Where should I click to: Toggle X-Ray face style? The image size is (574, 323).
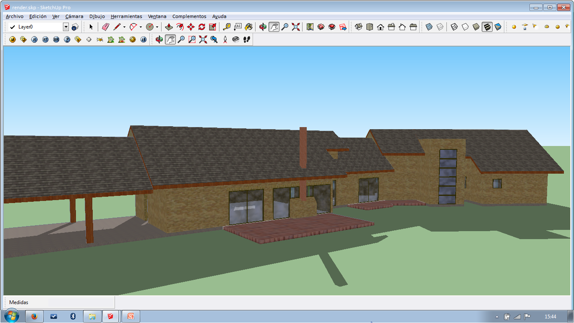(429, 27)
